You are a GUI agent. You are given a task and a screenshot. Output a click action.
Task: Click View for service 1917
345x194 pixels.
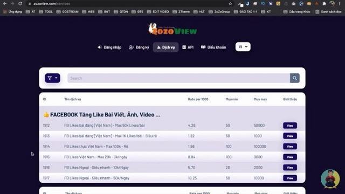290,178
